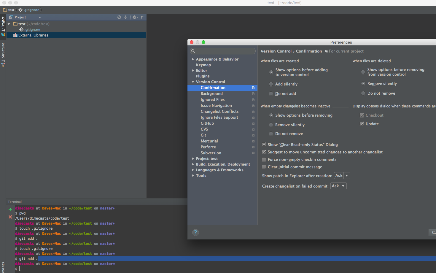The width and height of the screenshot is (436, 273).
Task: Toggle the Checkout checkbox
Action: (x=362, y=115)
